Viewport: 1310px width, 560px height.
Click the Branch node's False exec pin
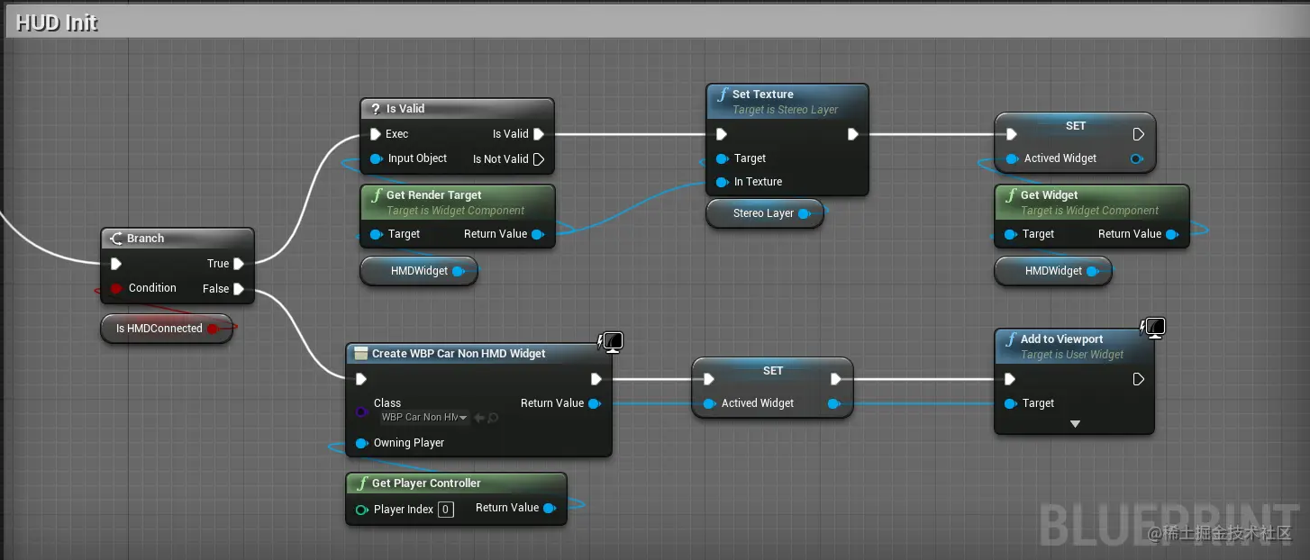coord(239,289)
